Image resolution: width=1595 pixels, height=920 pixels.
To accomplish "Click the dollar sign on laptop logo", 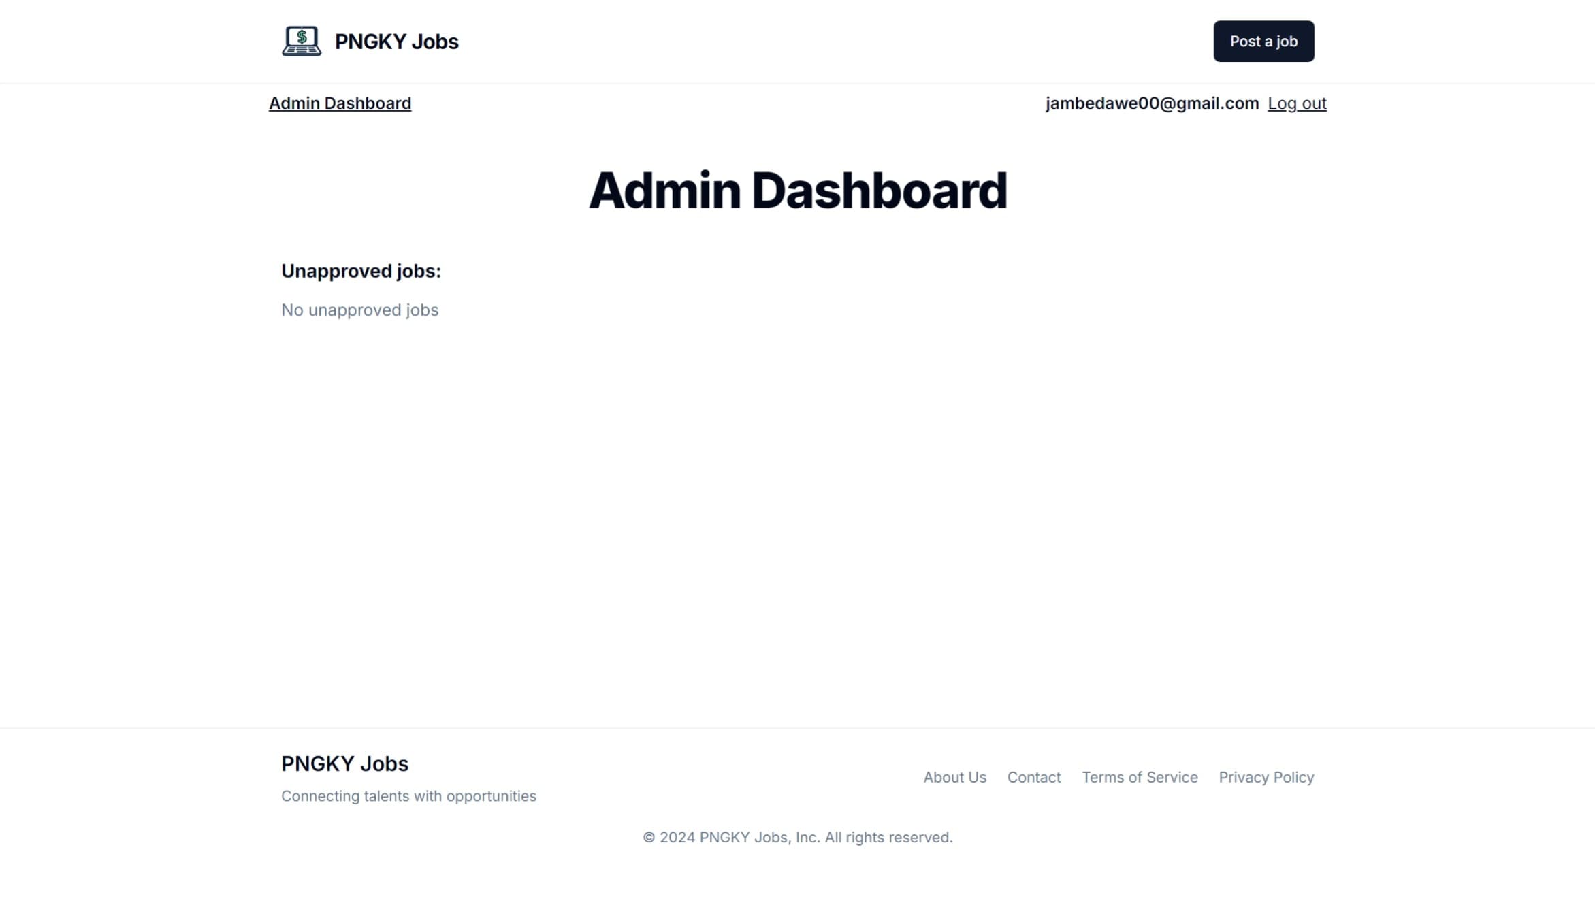I will [302, 37].
